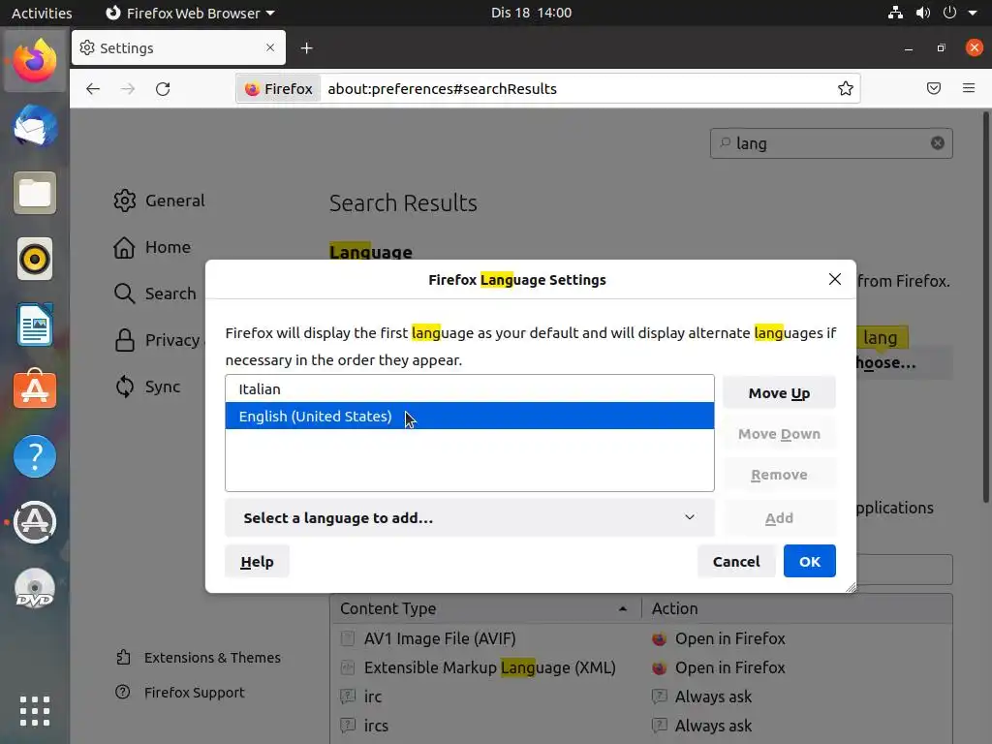
Task: Open Ubuntu Software store icon
Action: pos(35,389)
